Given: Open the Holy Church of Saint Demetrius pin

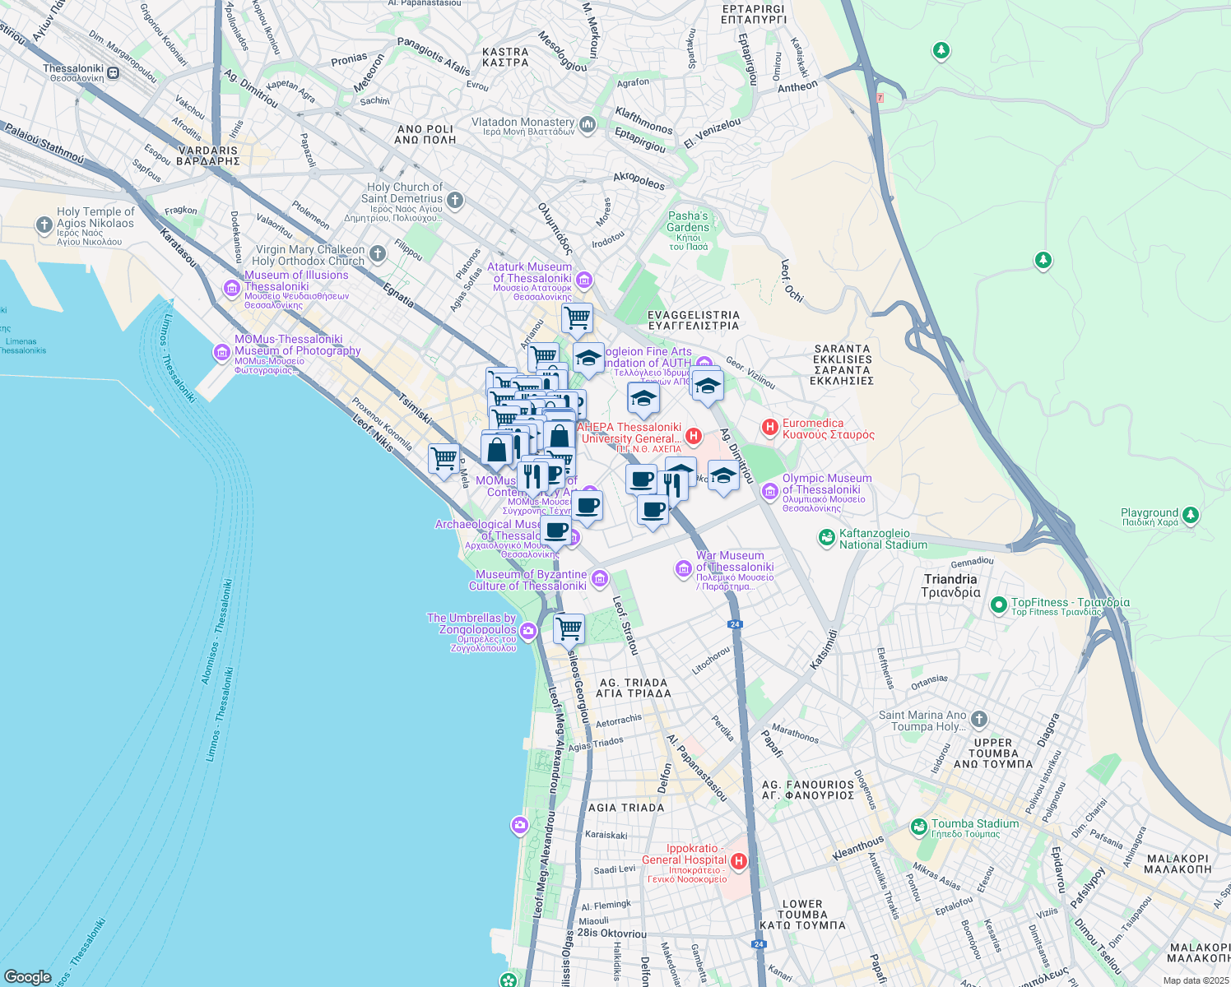Looking at the screenshot, I should tap(455, 199).
